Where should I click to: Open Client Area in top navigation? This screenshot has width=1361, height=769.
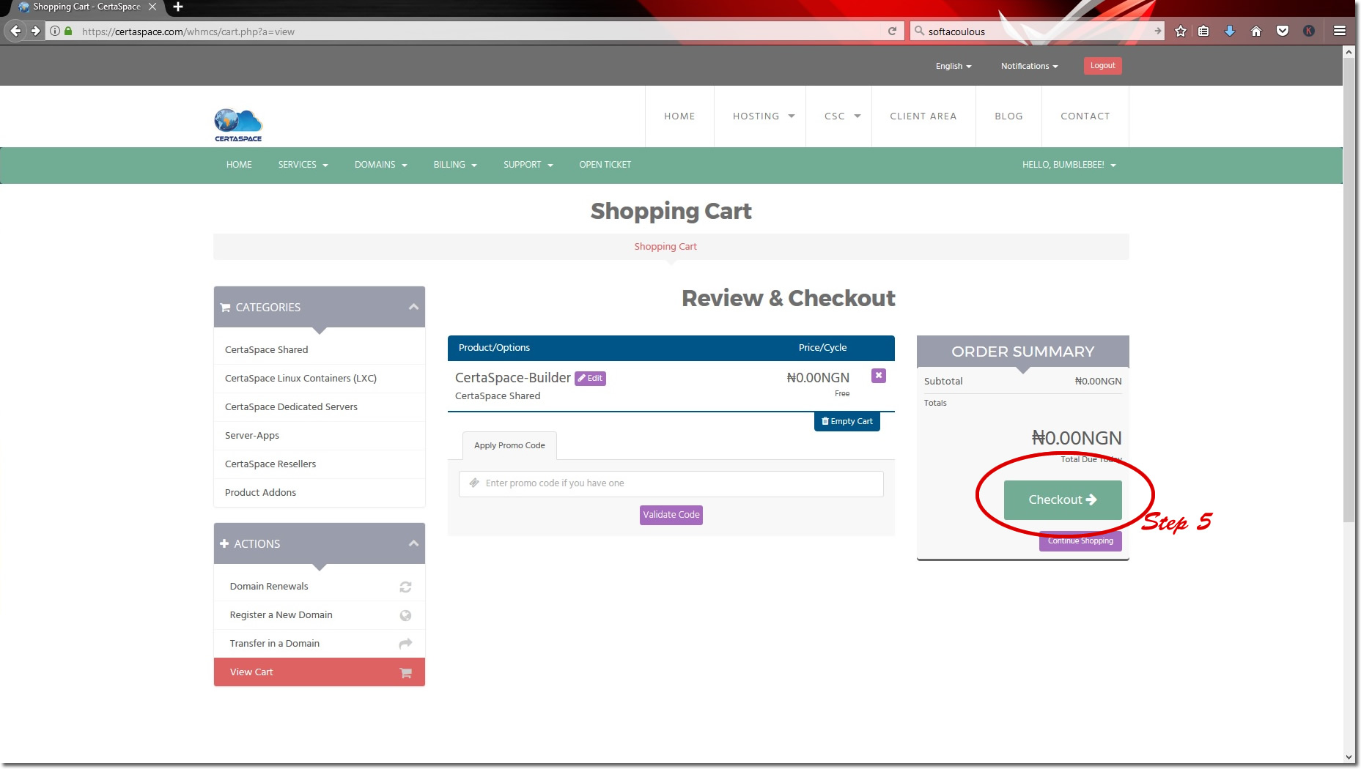923,116
